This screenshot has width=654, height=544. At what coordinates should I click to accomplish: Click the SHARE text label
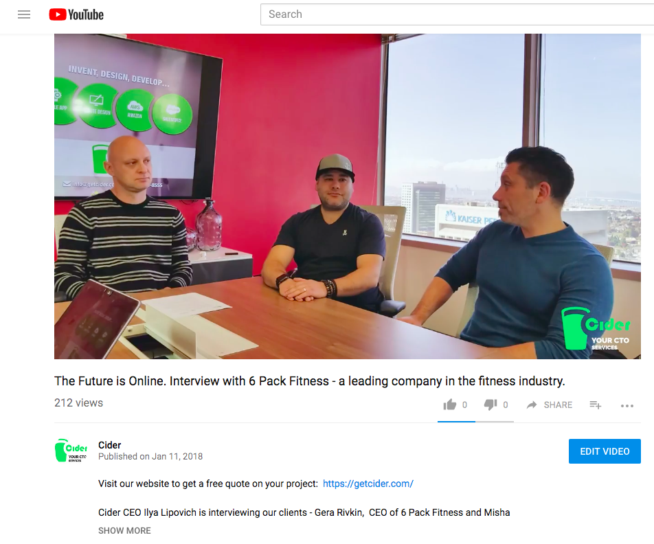[558, 405]
